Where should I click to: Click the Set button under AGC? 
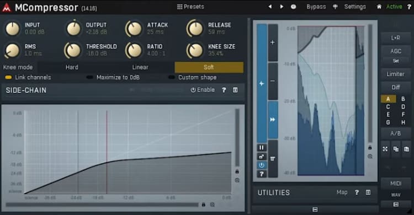click(x=396, y=61)
